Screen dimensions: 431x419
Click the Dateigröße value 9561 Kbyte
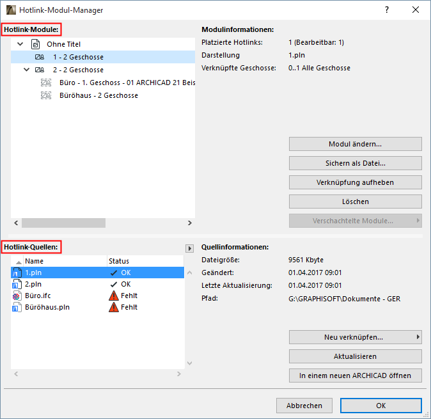(306, 260)
